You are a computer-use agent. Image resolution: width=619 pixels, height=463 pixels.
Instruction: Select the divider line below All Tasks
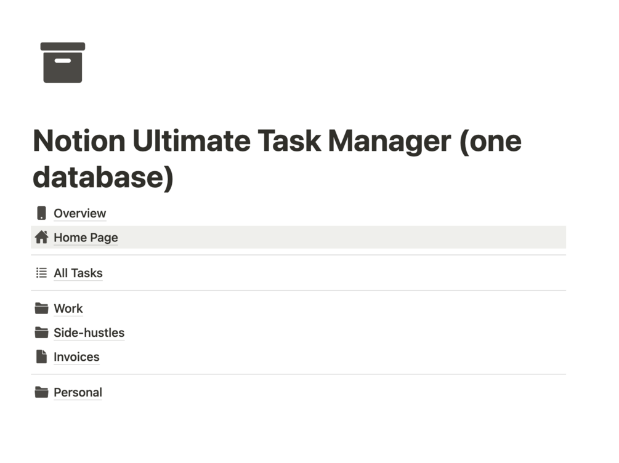click(x=298, y=291)
